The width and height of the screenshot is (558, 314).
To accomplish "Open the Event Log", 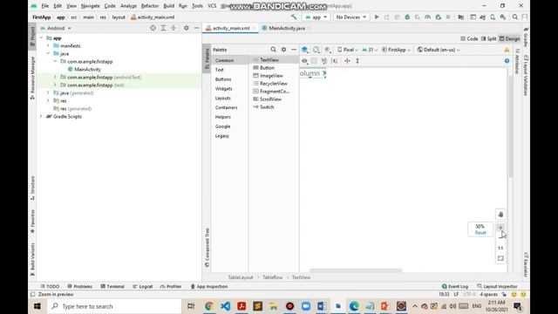I will (455, 286).
